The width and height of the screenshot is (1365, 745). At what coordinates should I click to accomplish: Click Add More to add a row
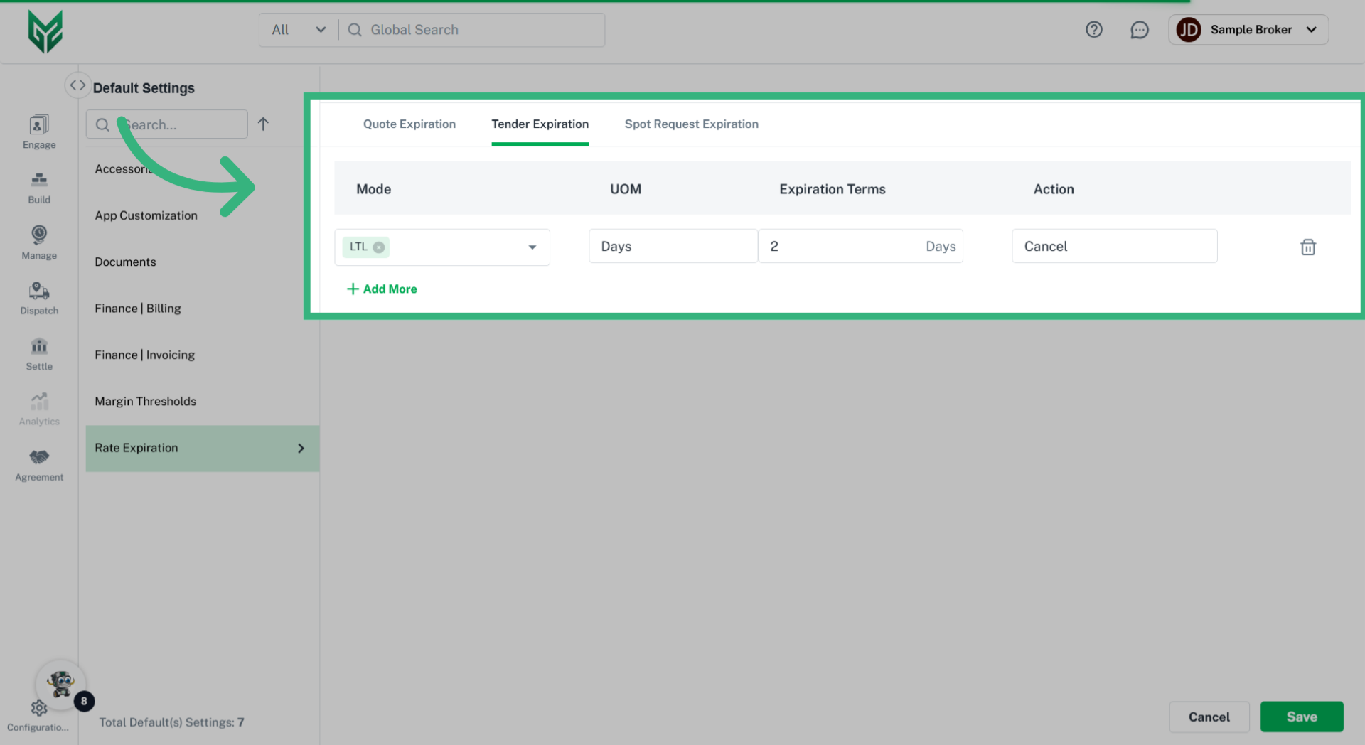(382, 289)
